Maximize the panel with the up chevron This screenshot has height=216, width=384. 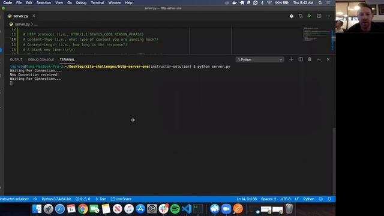[319, 59]
